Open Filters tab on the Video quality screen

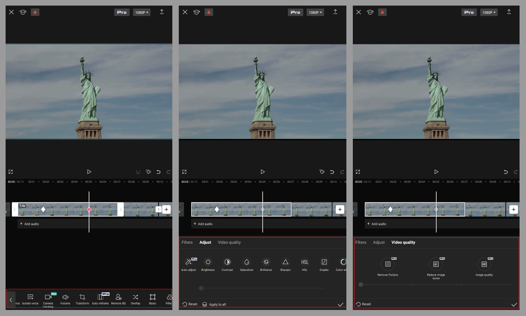click(361, 242)
